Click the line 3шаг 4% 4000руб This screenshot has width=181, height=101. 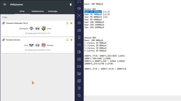click(96, 17)
